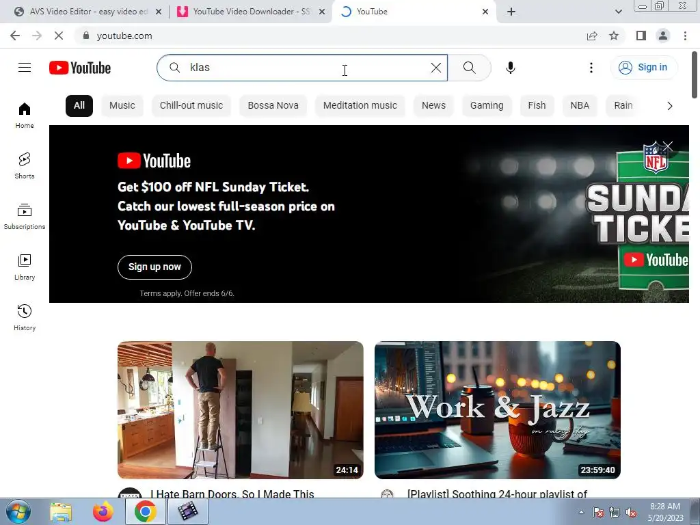Select the Fish filter chip

(537, 106)
